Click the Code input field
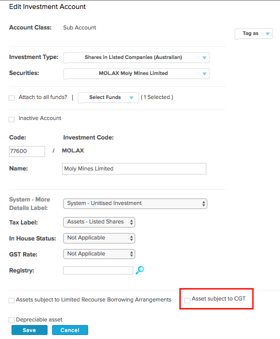Viewport: 280px width, 339px height. (27, 151)
